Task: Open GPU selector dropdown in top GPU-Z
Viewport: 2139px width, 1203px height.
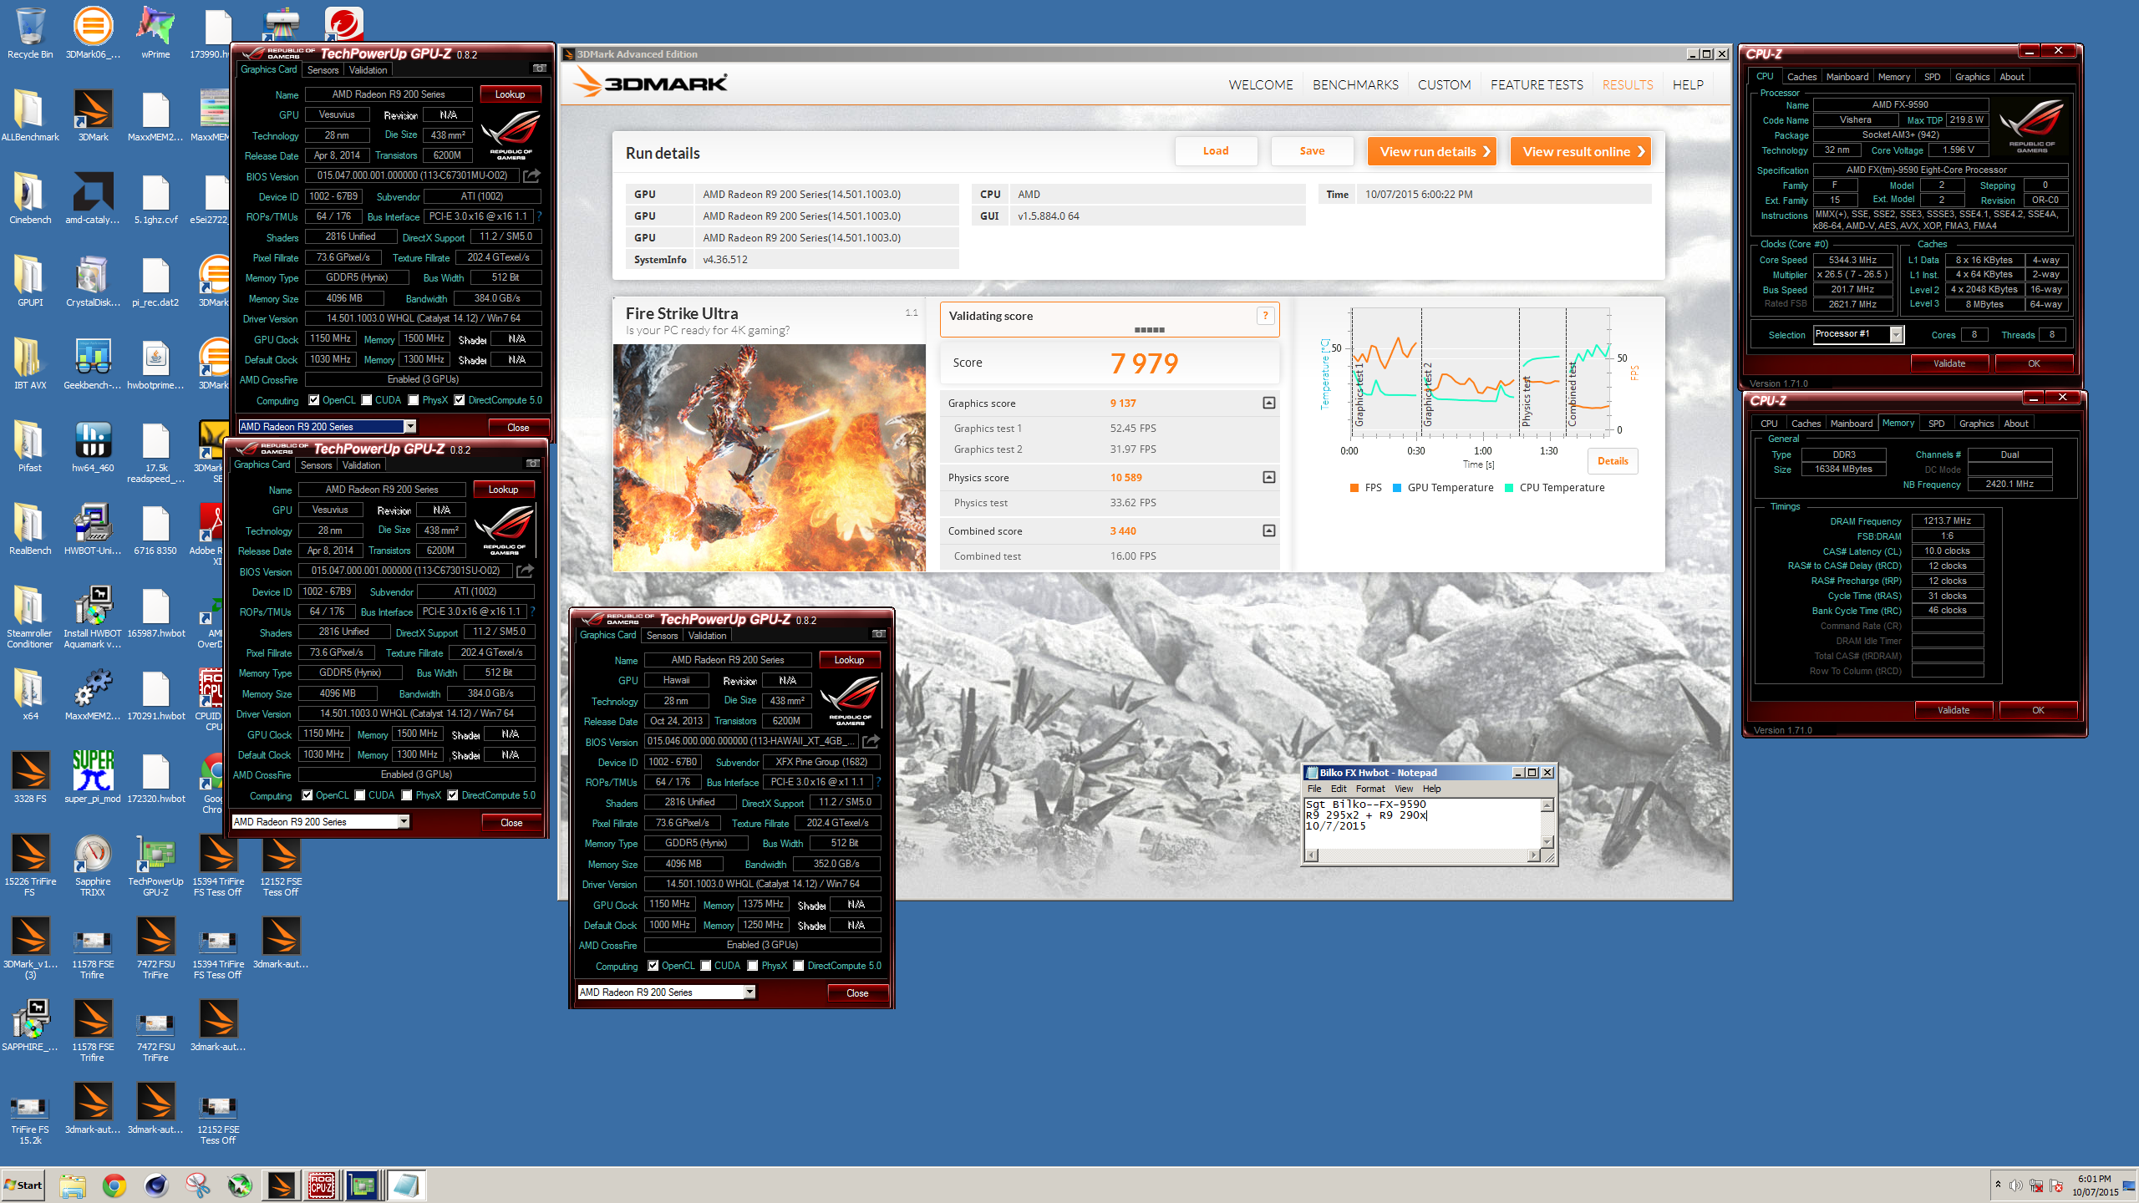Action: pyautogui.click(x=410, y=427)
